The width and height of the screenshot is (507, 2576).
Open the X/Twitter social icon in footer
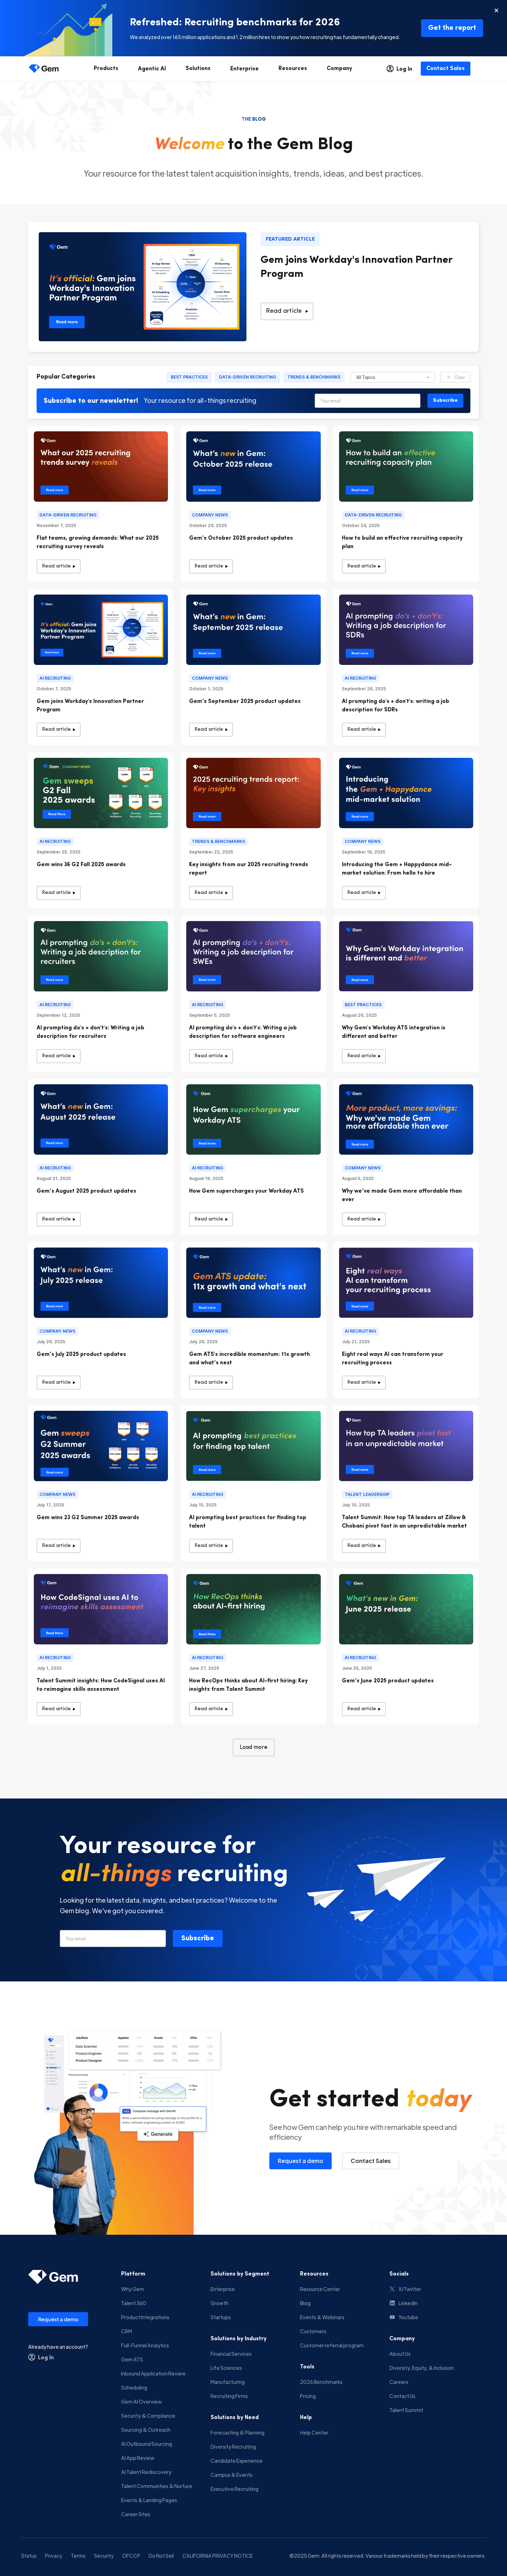pos(392,2289)
